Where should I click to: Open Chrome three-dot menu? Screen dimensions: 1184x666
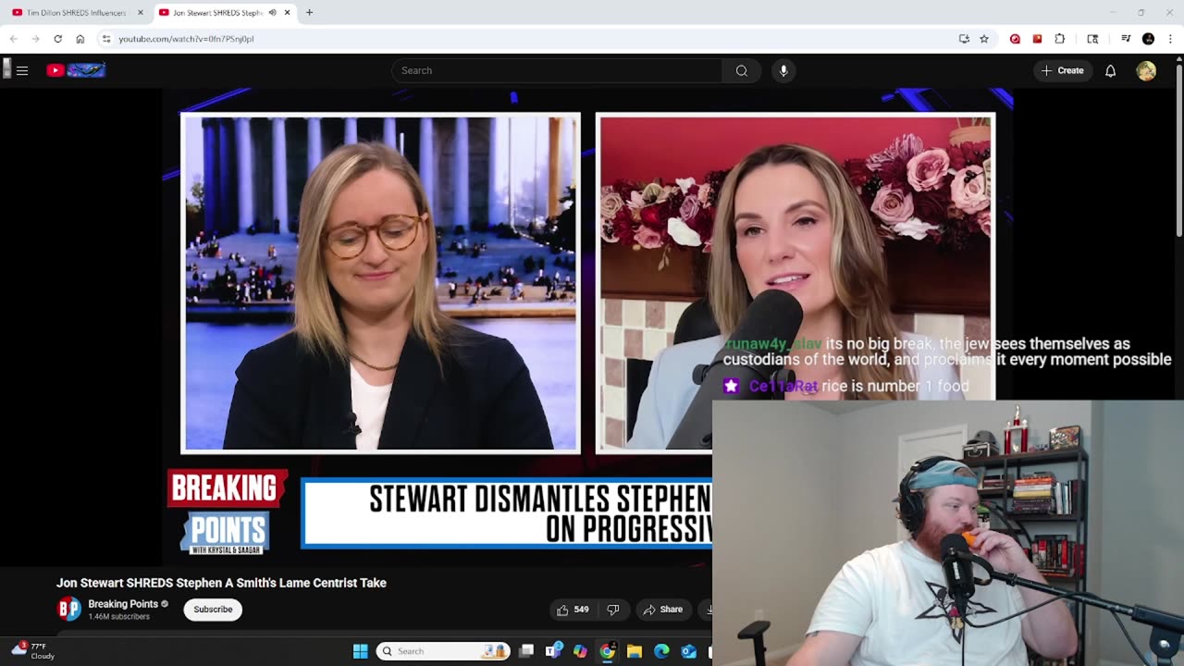click(x=1171, y=39)
